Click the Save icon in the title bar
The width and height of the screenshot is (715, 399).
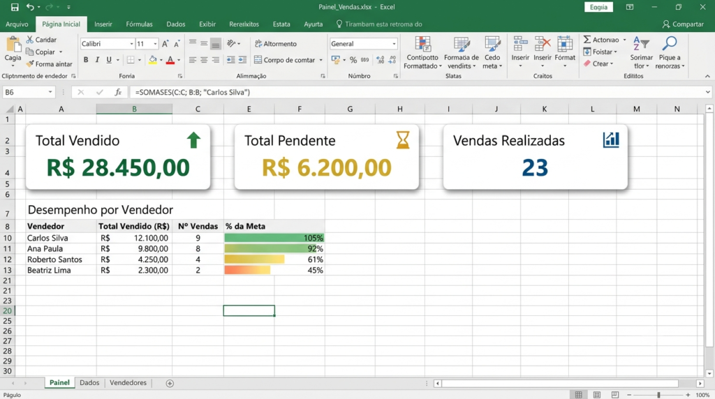pyautogui.click(x=15, y=7)
